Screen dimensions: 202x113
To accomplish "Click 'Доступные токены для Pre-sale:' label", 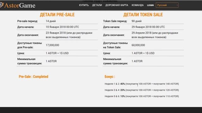I will [29, 45].
